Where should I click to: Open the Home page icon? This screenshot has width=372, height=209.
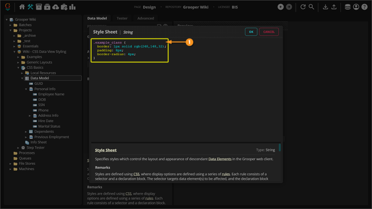tap(22, 7)
